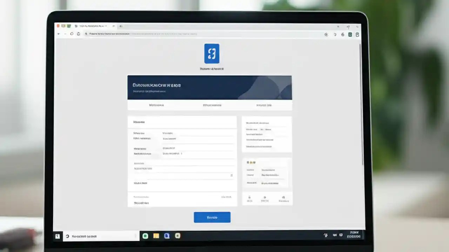Select the open browser tab at the top

coord(89,26)
